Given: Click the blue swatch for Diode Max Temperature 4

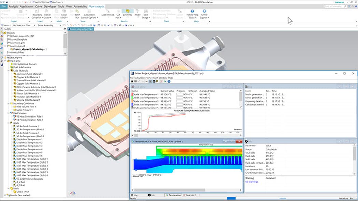Looking at the screenshot, I should [x=132, y=104].
